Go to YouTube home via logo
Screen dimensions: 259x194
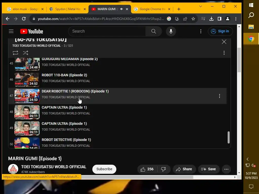32,31
